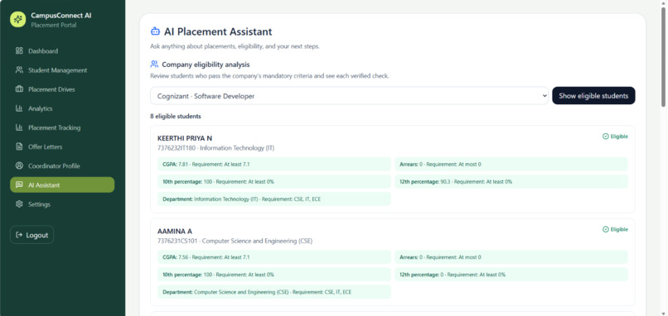This screenshot has height=316, width=668.
Task: Select the AI Assistant menu item
Action: click(x=62, y=184)
